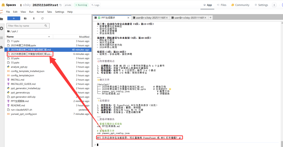Select run-claudeAA01.sh file
The width and height of the screenshot is (283, 147).
click(x=48, y=110)
